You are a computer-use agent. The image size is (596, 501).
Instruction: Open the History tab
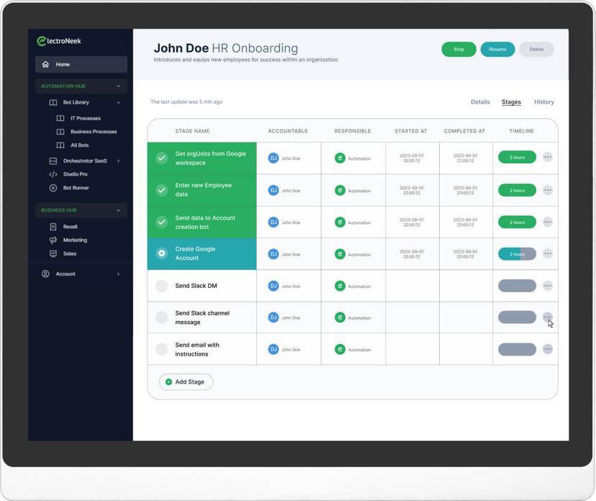click(x=543, y=101)
